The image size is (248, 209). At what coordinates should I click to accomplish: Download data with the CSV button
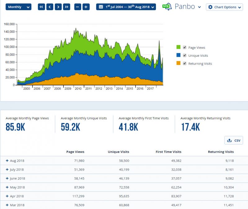click(x=233, y=140)
